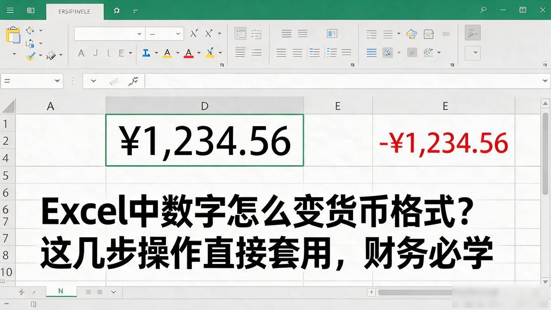Select the red -¥1,234.56 cell

[x=443, y=140]
